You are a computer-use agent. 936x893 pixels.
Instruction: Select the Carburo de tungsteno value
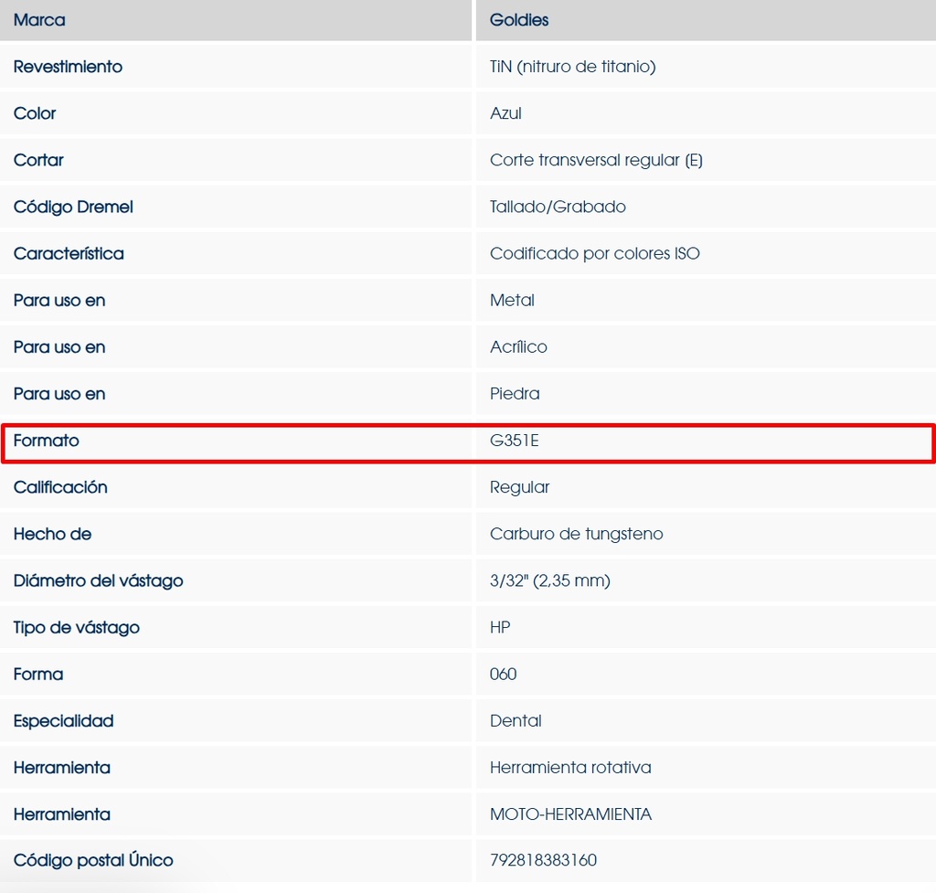click(x=576, y=534)
